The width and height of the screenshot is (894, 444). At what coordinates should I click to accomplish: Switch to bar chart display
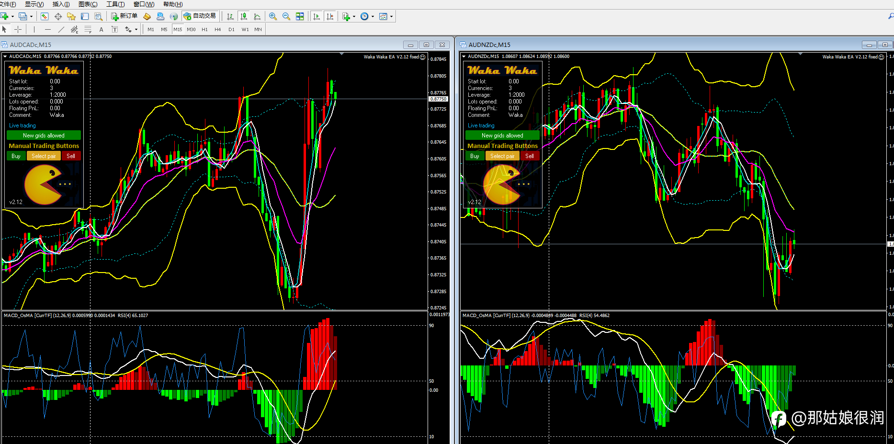point(230,16)
